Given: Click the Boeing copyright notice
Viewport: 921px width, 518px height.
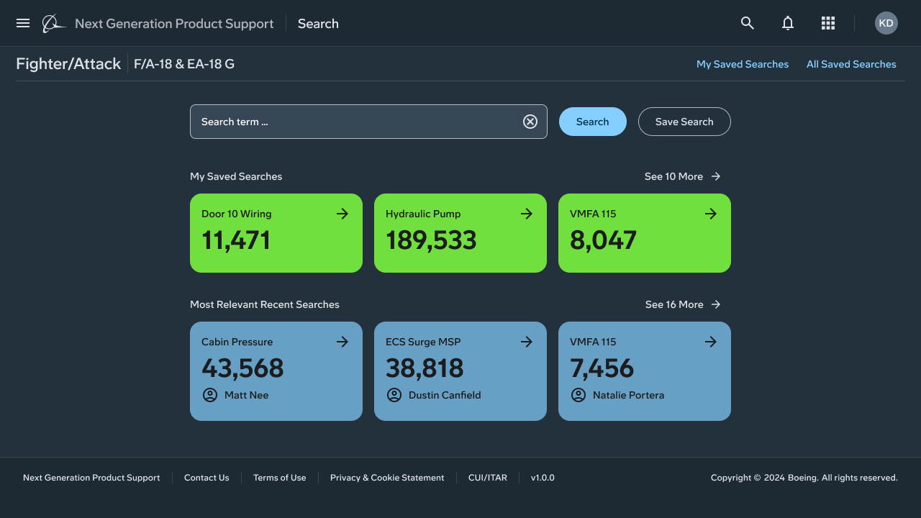Looking at the screenshot, I should 804,478.
